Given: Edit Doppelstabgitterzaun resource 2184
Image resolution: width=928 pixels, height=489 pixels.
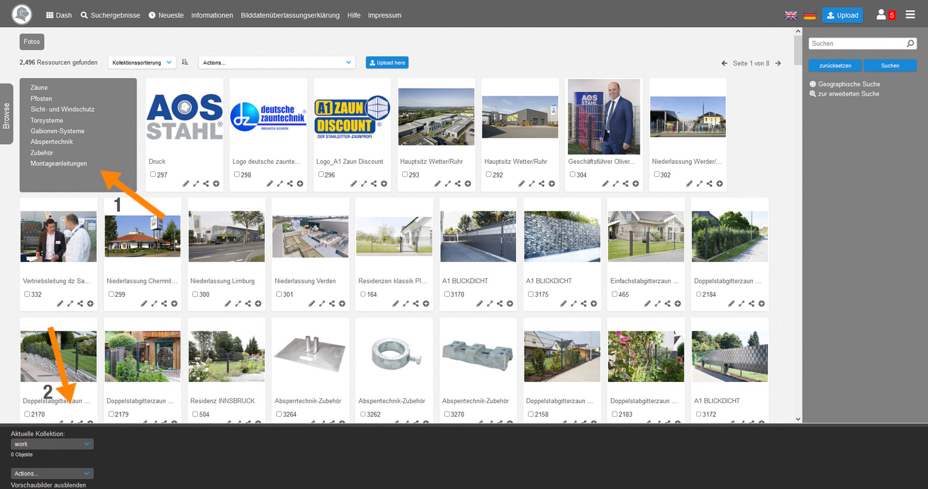Looking at the screenshot, I should tap(732, 304).
